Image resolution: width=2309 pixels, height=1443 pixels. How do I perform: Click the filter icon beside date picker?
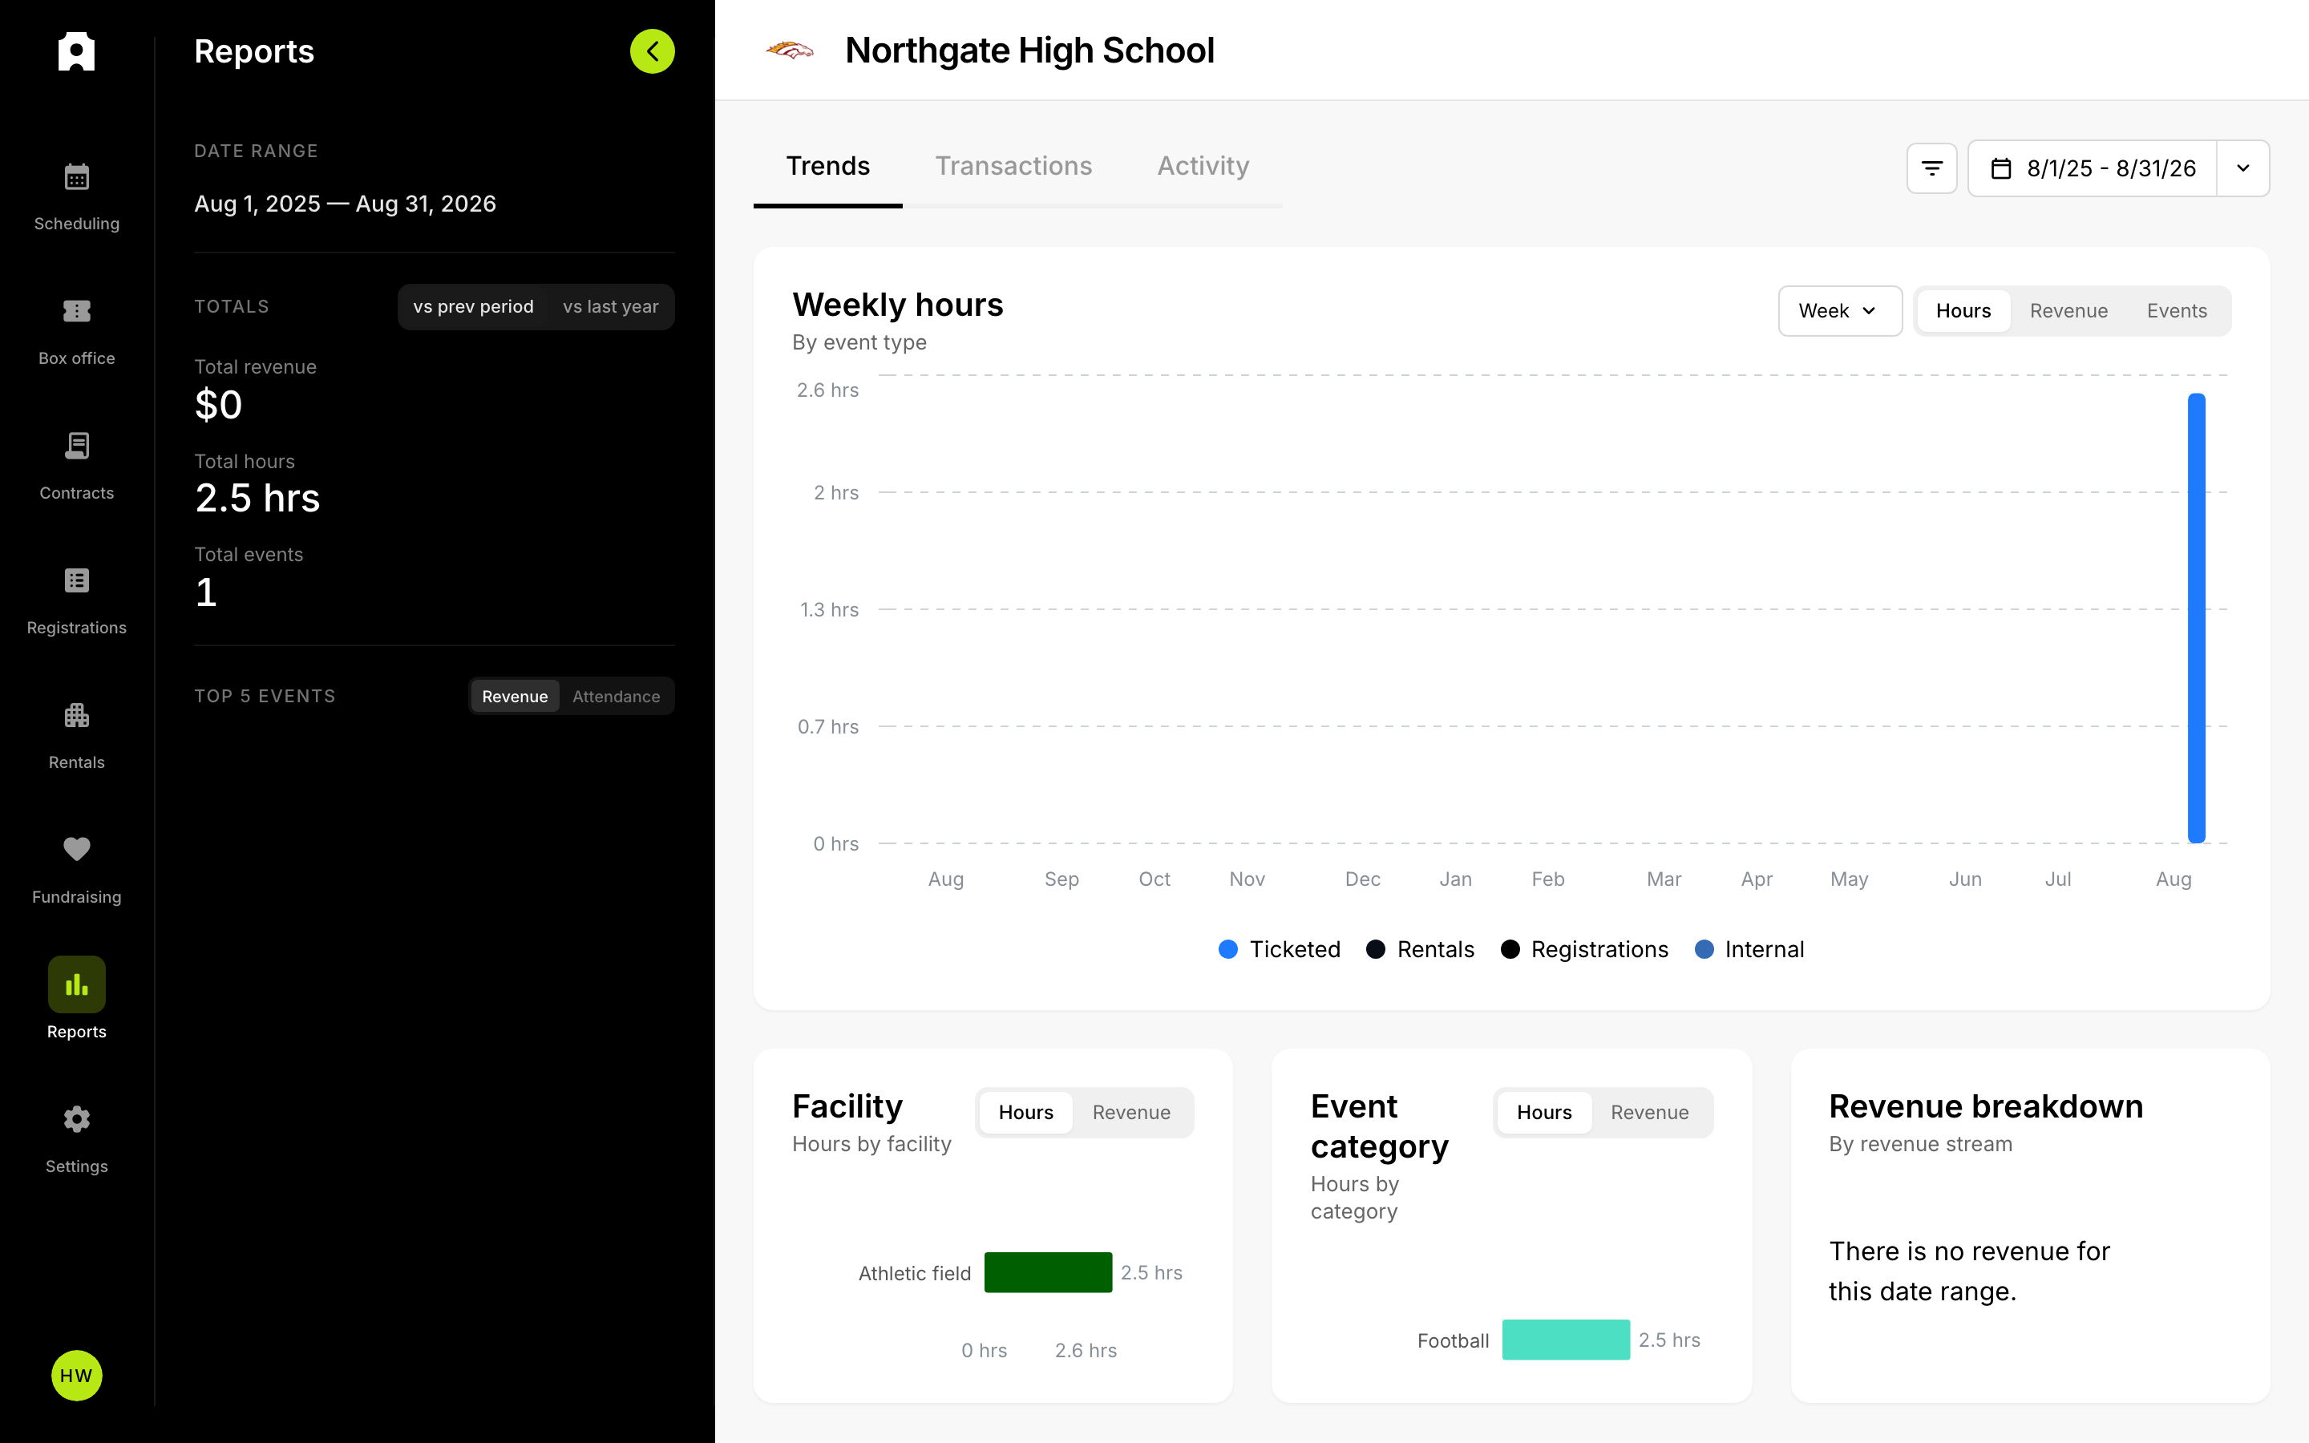point(1931,168)
